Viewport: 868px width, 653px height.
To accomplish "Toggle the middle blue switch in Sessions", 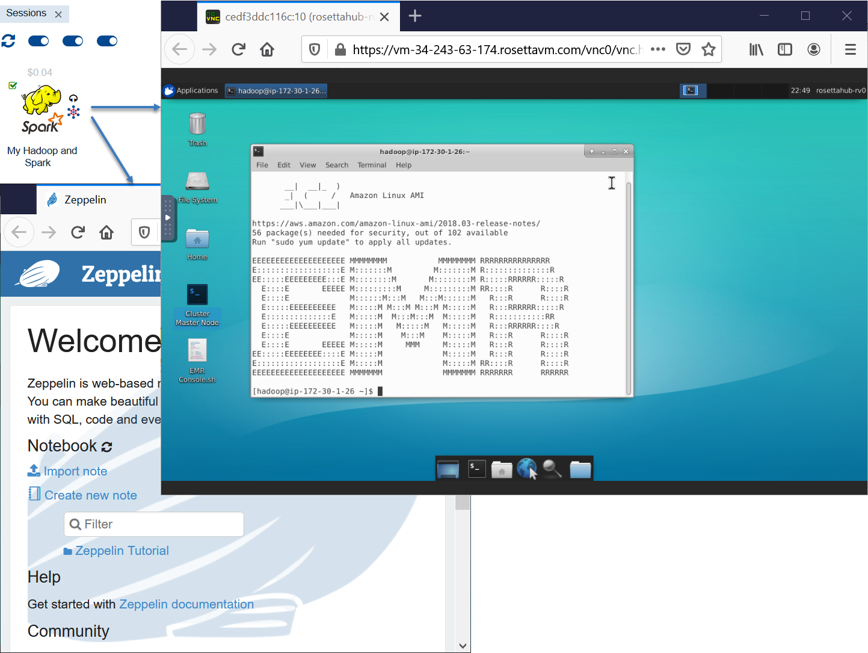I will [x=73, y=41].
